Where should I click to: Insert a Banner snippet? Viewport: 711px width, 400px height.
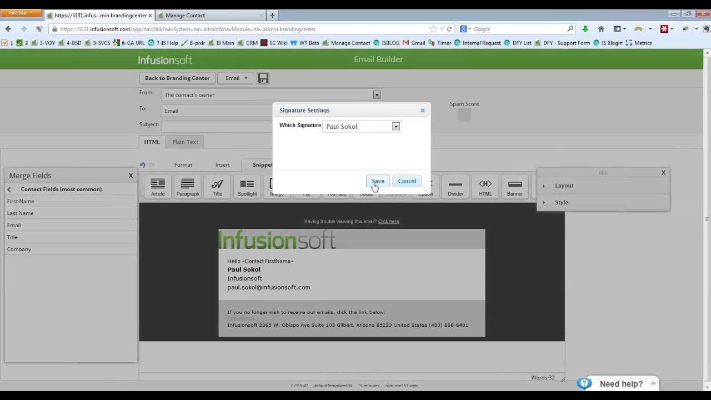point(515,187)
